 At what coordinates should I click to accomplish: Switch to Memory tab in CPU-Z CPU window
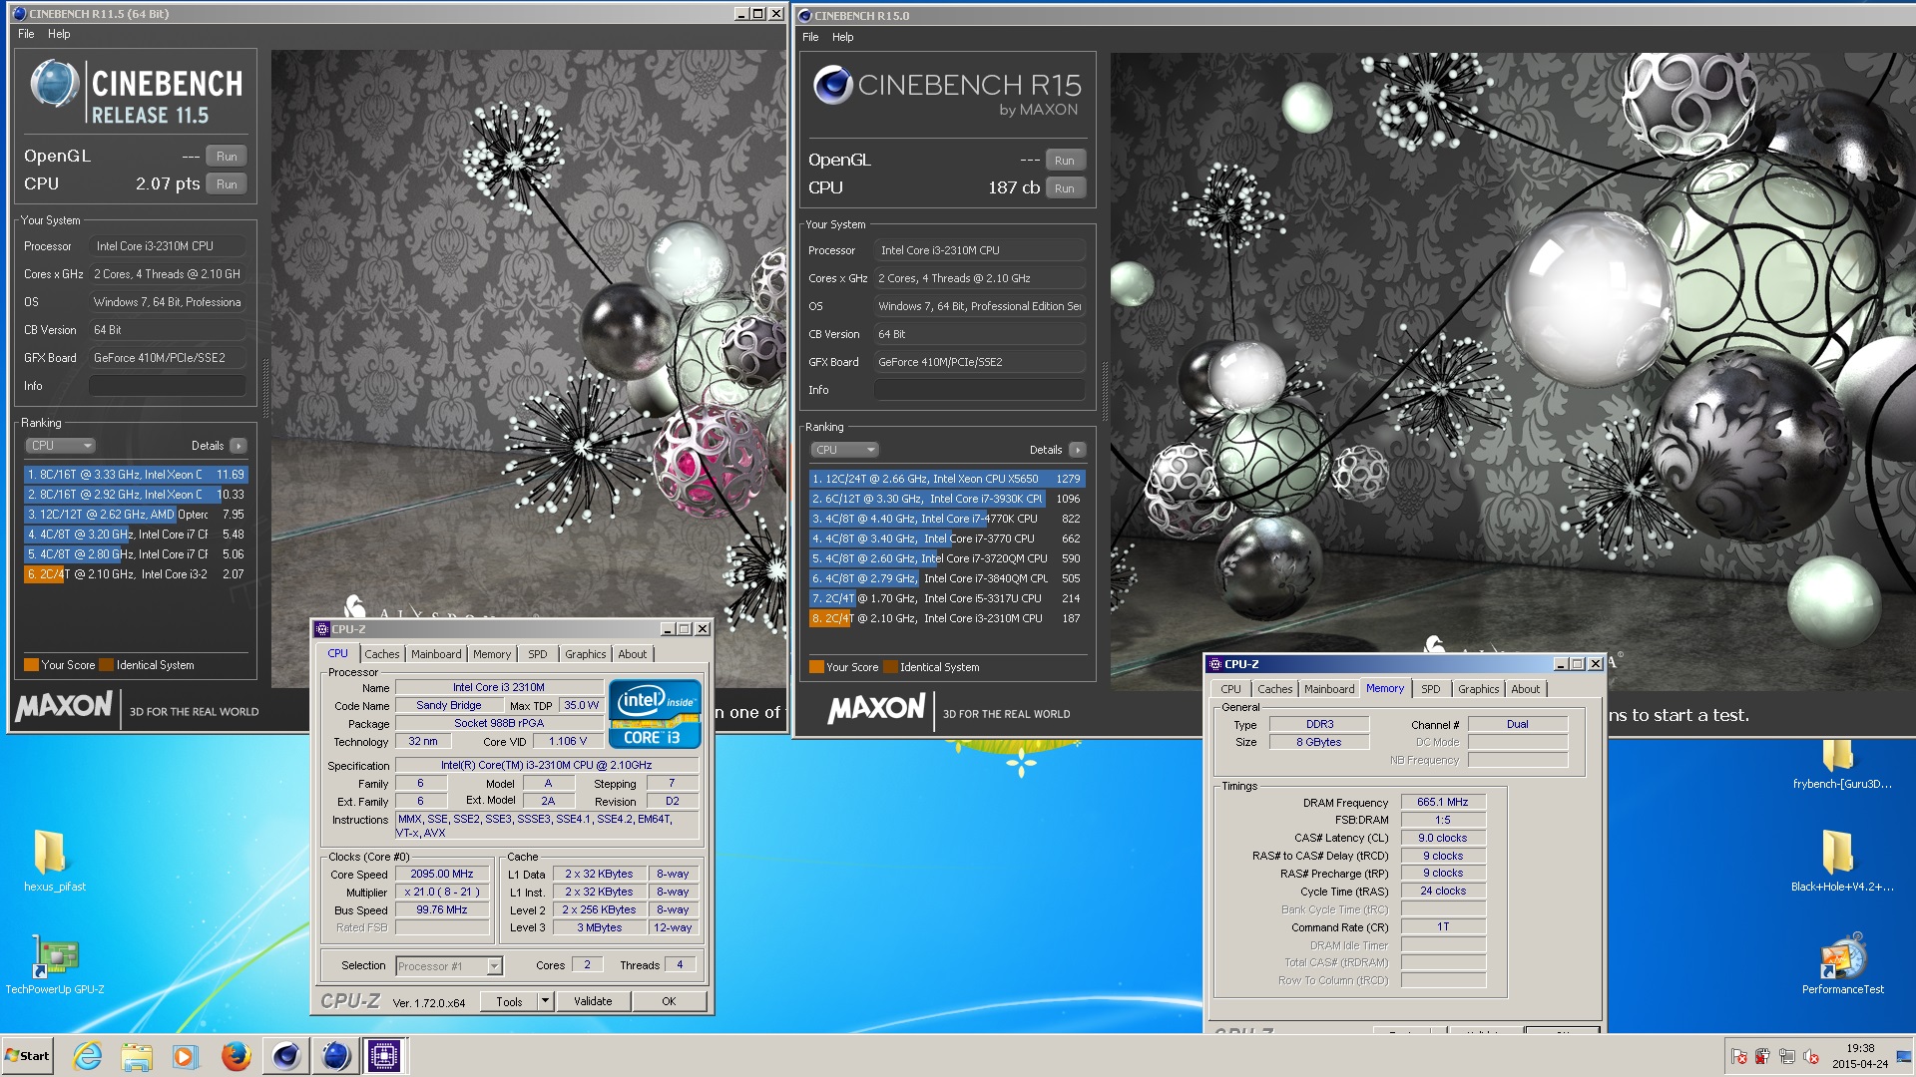[492, 654]
